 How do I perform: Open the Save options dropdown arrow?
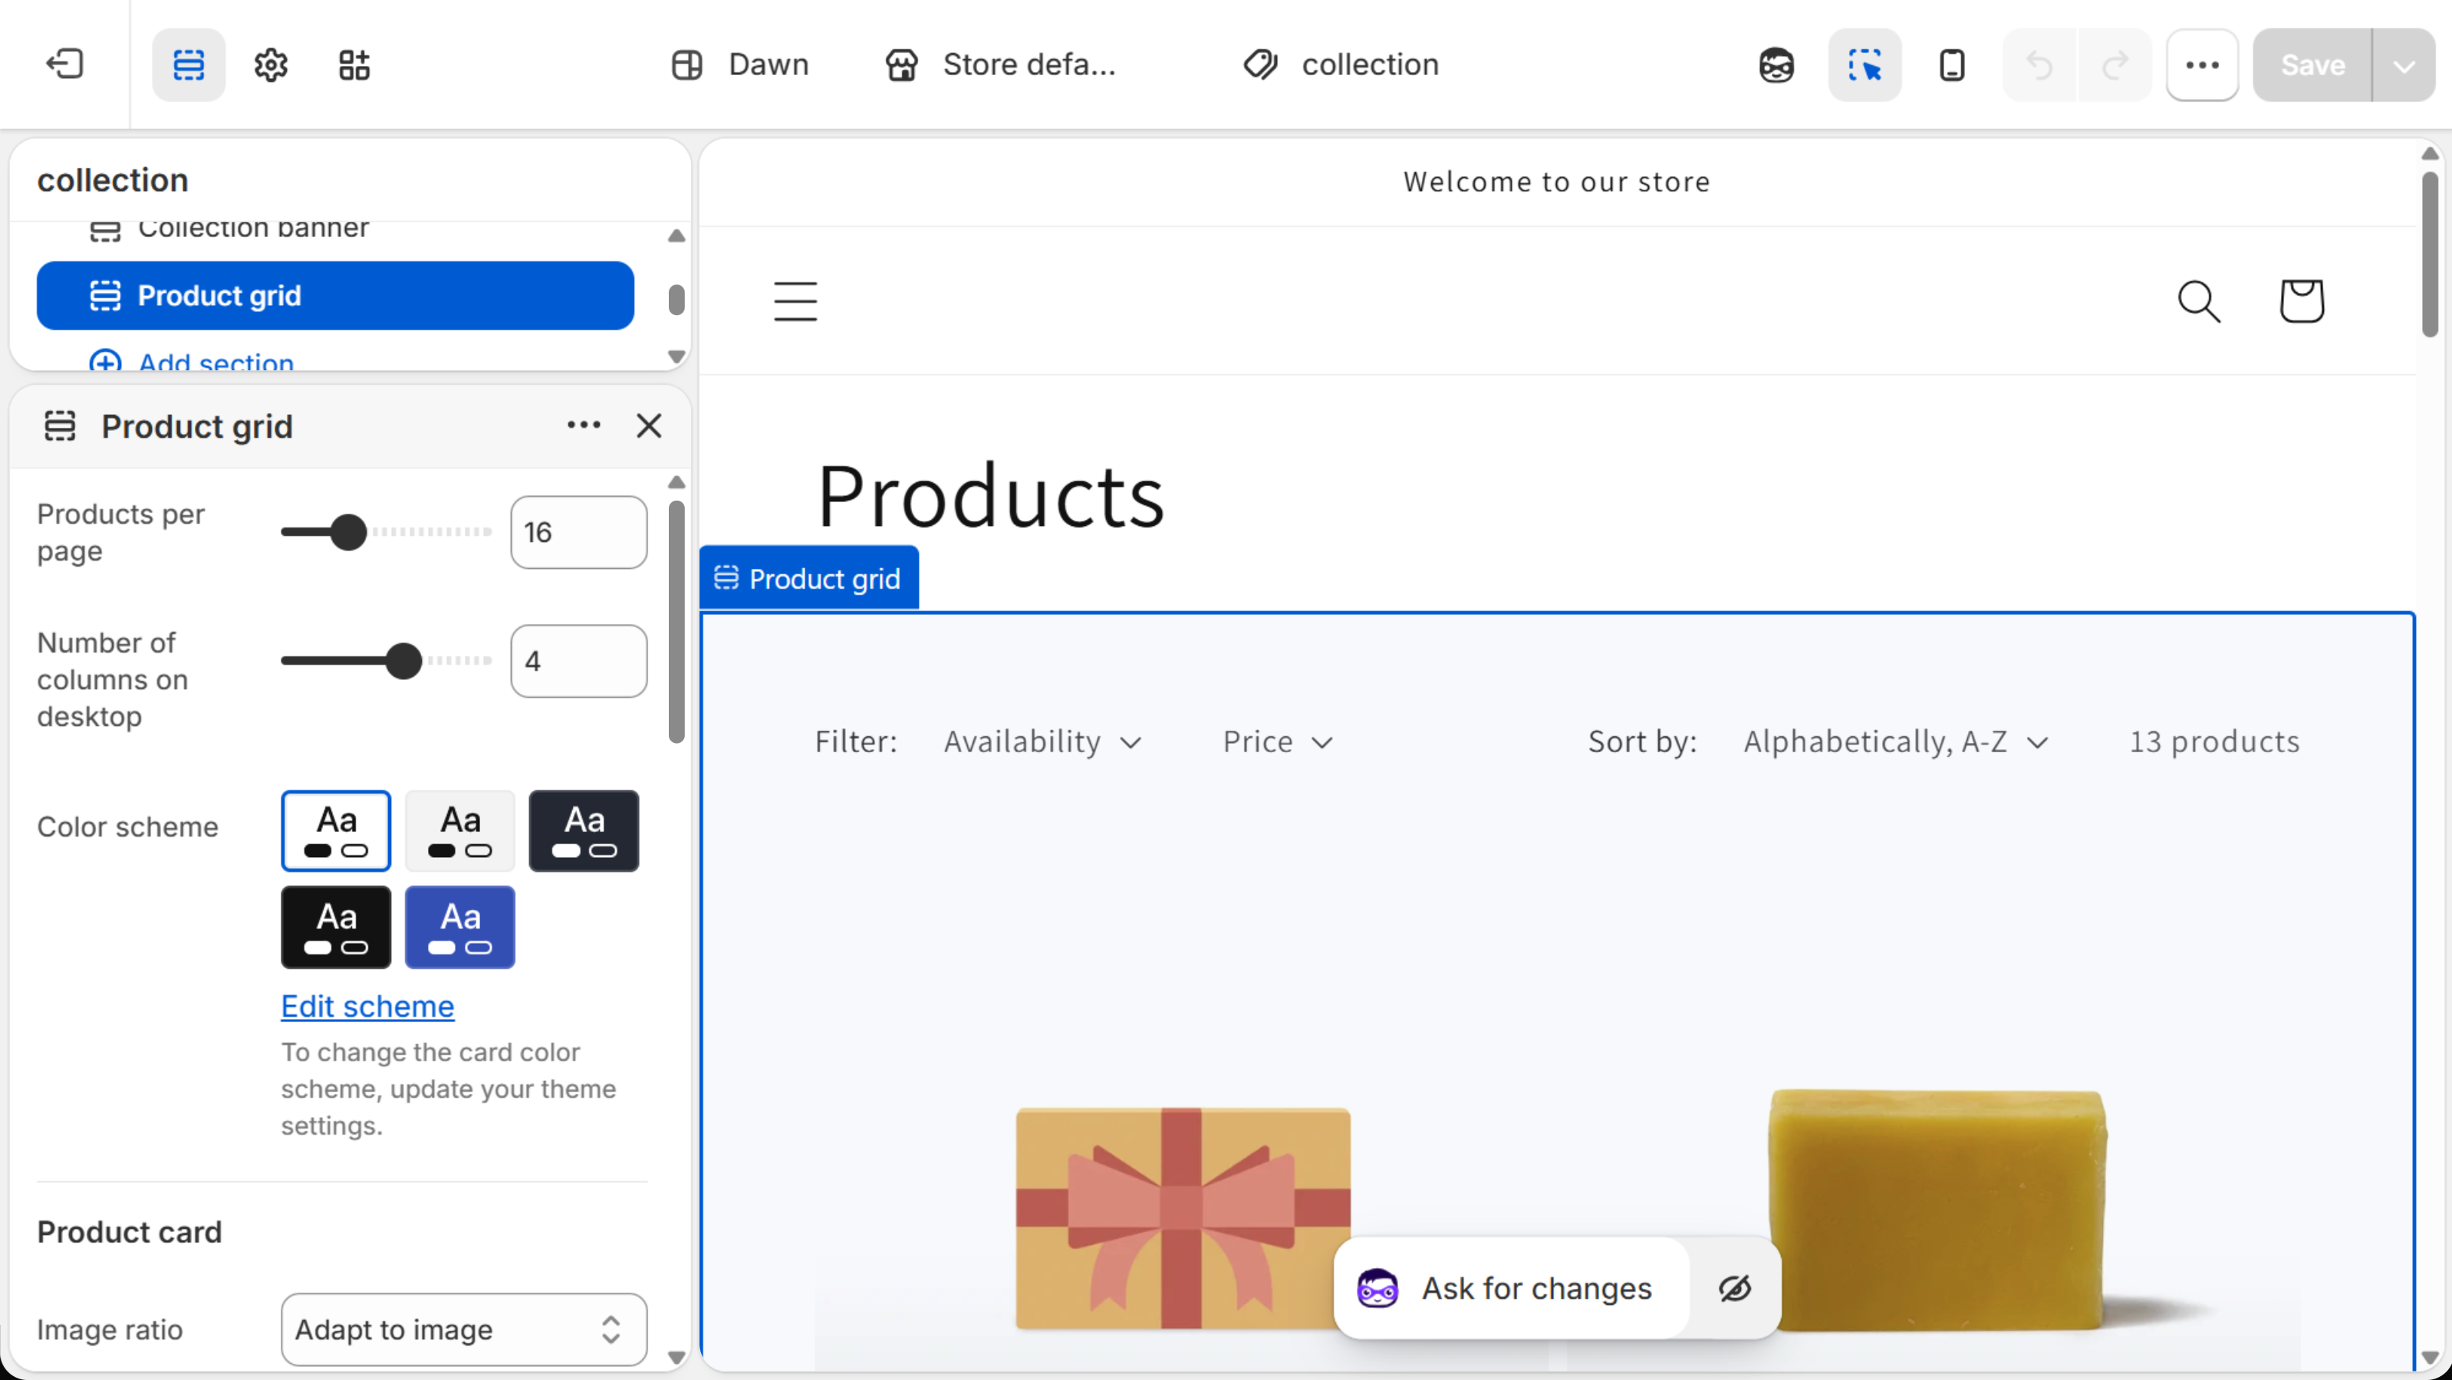[2404, 64]
